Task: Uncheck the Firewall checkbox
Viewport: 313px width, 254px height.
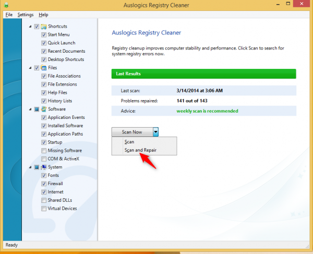Action: point(44,184)
